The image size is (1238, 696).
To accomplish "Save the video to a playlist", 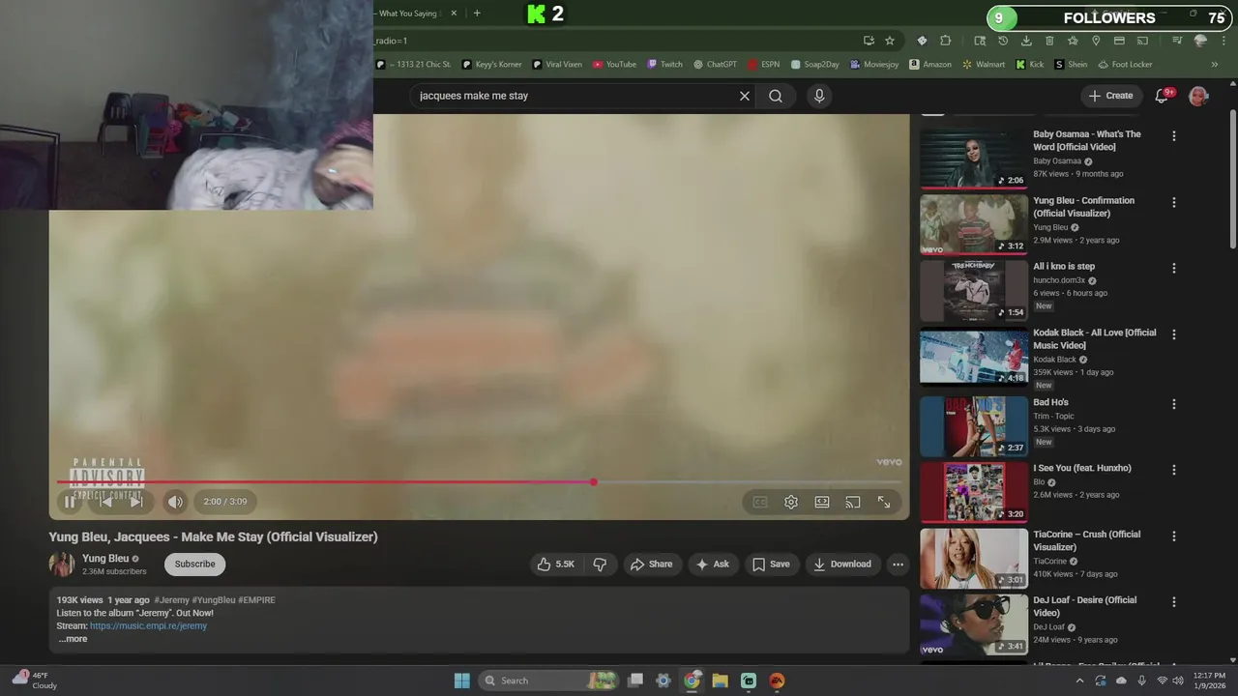I will [x=771, y=565].
